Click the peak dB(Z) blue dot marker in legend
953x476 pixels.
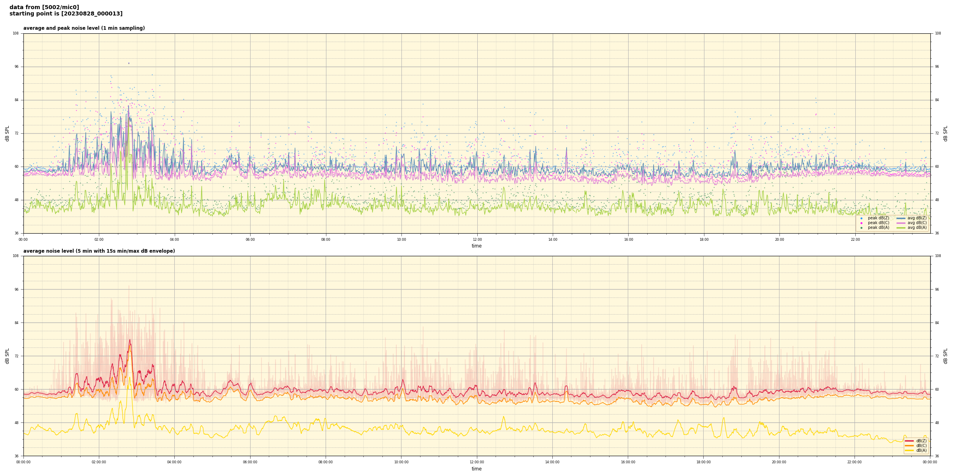point(861,218)
